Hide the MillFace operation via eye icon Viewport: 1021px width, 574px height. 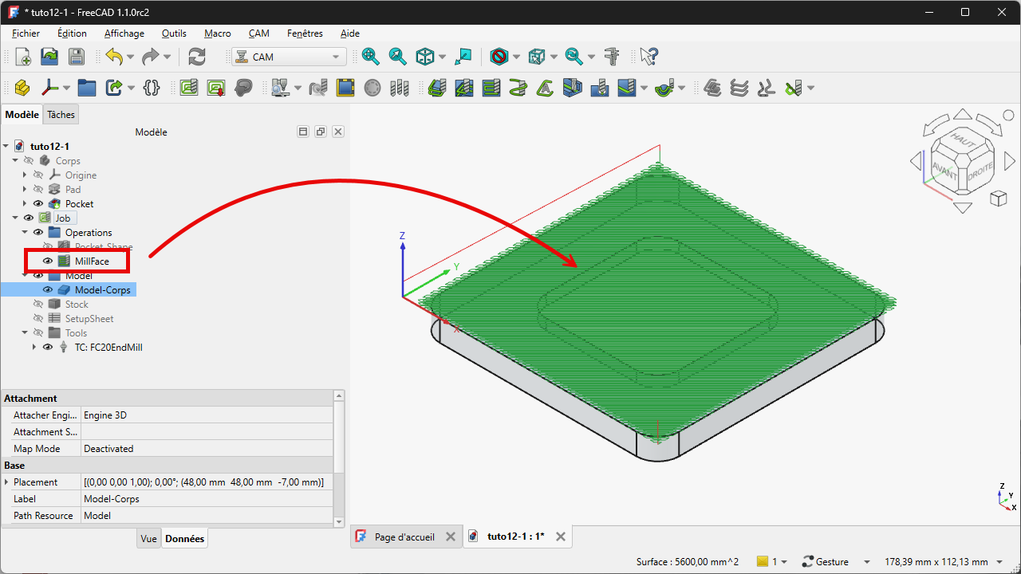click(48, 261)
